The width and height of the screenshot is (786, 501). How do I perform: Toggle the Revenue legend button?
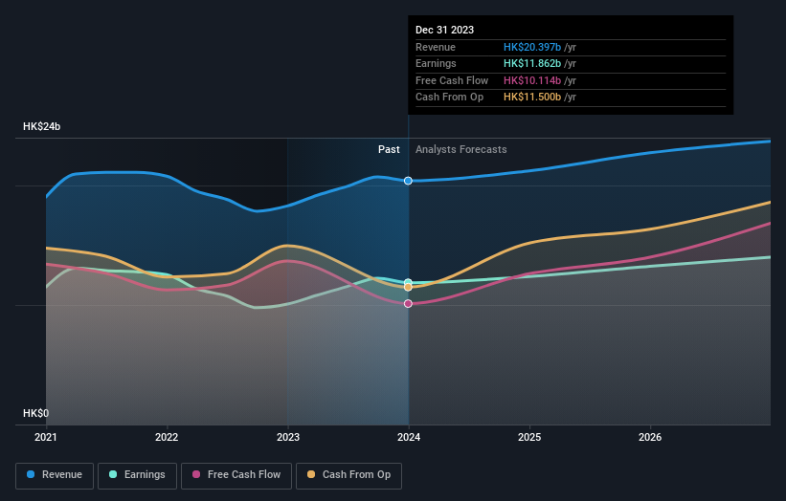[x=55, y=475]
